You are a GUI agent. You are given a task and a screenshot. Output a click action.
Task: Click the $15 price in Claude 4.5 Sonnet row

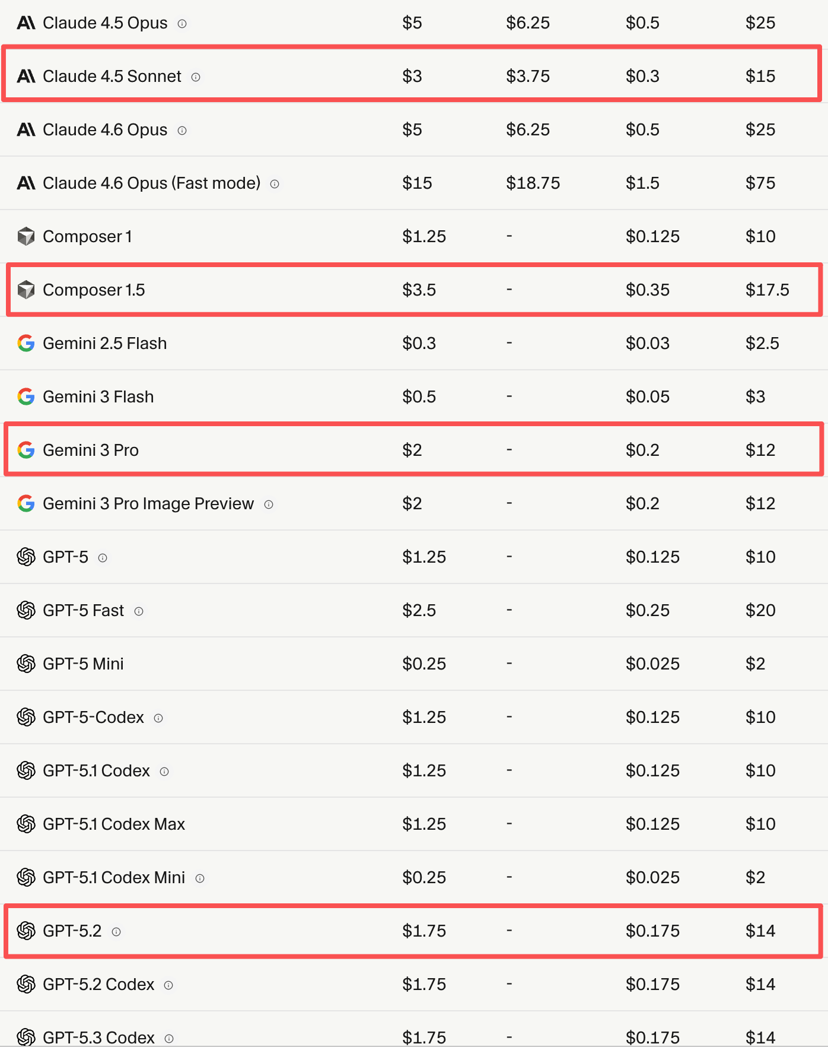tap(760, 76)
